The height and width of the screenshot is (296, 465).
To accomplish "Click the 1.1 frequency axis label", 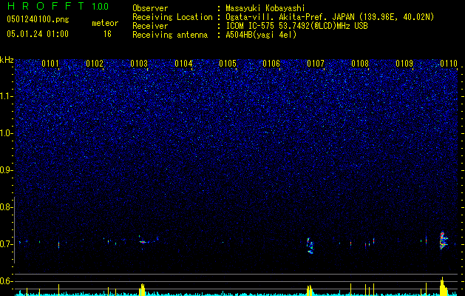I will pos(5,96).
